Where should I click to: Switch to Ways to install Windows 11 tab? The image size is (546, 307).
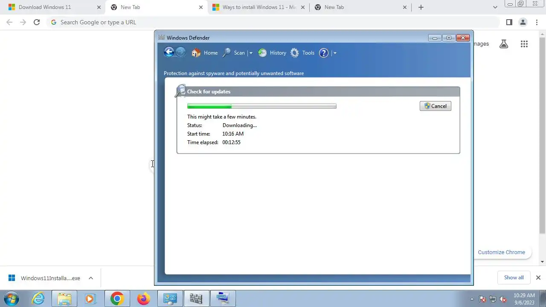coord(258,7)
